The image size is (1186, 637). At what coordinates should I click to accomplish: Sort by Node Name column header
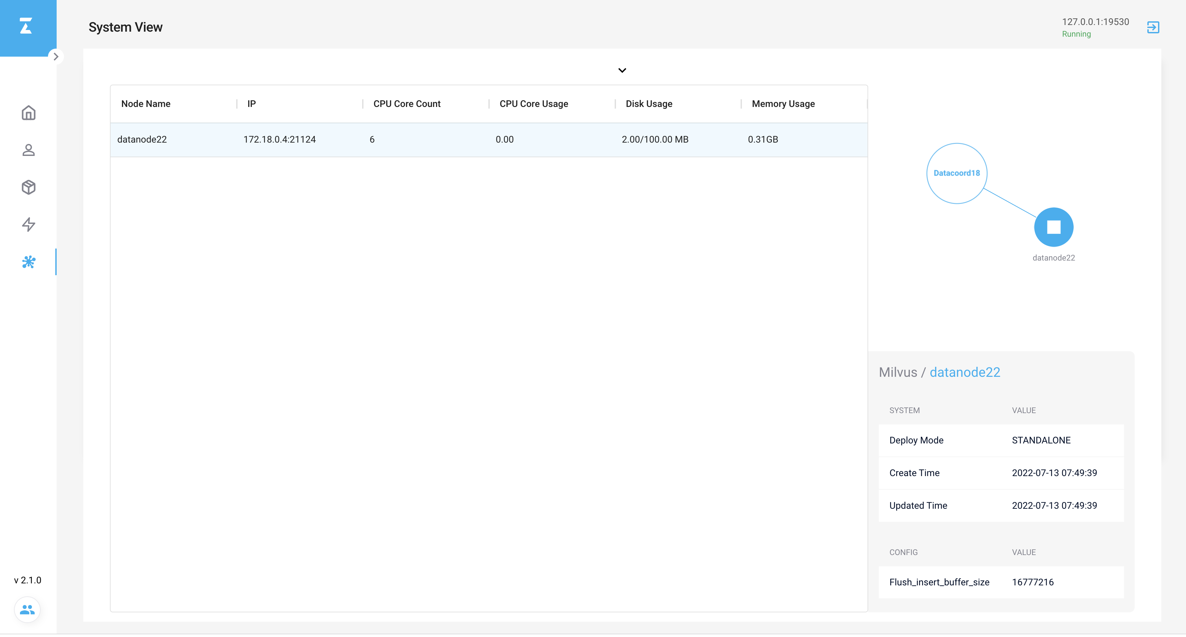(x=146, y=104)
